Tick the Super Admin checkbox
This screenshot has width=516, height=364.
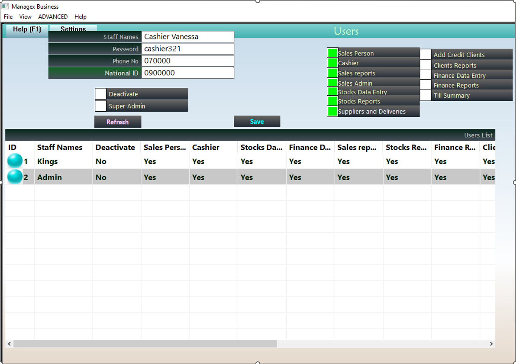(x=100, y=106)
